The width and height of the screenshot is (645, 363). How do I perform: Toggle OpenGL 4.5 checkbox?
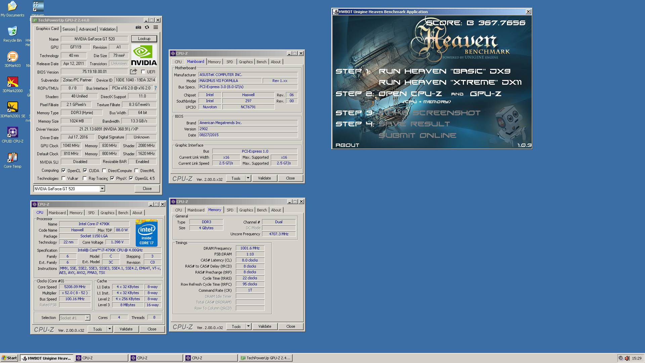(x=131, y=178)
